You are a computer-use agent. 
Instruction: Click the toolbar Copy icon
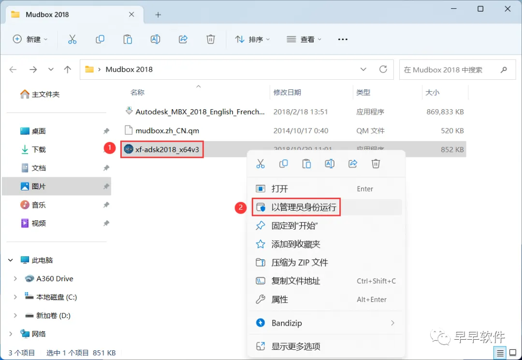coord(100,39)
